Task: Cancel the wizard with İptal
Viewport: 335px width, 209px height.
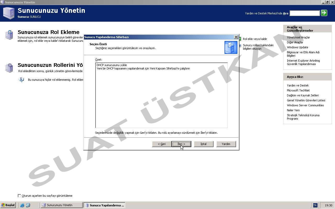Action: pyautogui.click(x=204, y=144)
